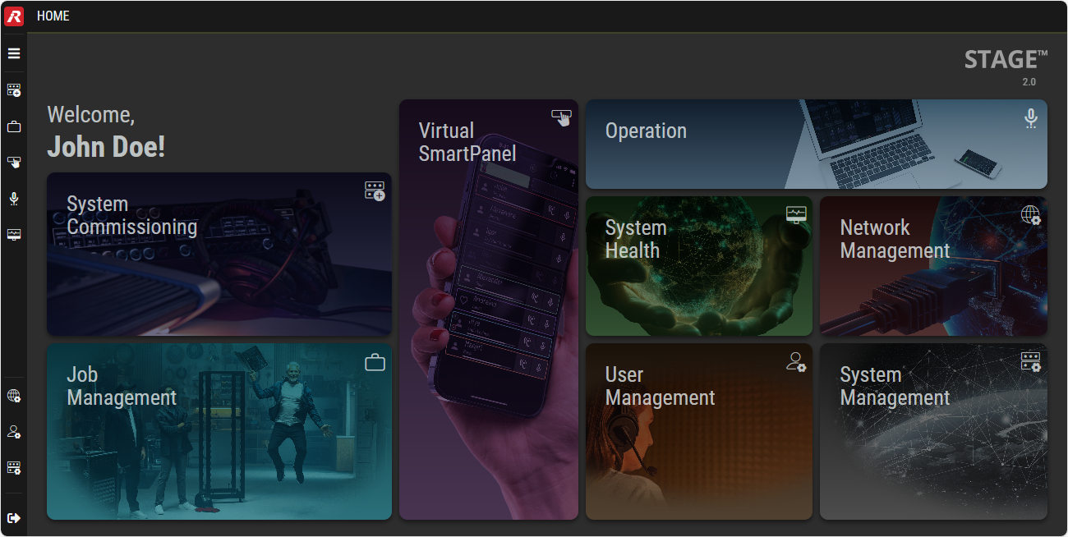Click briefcase icon on Job Management tile

point(375,362)
